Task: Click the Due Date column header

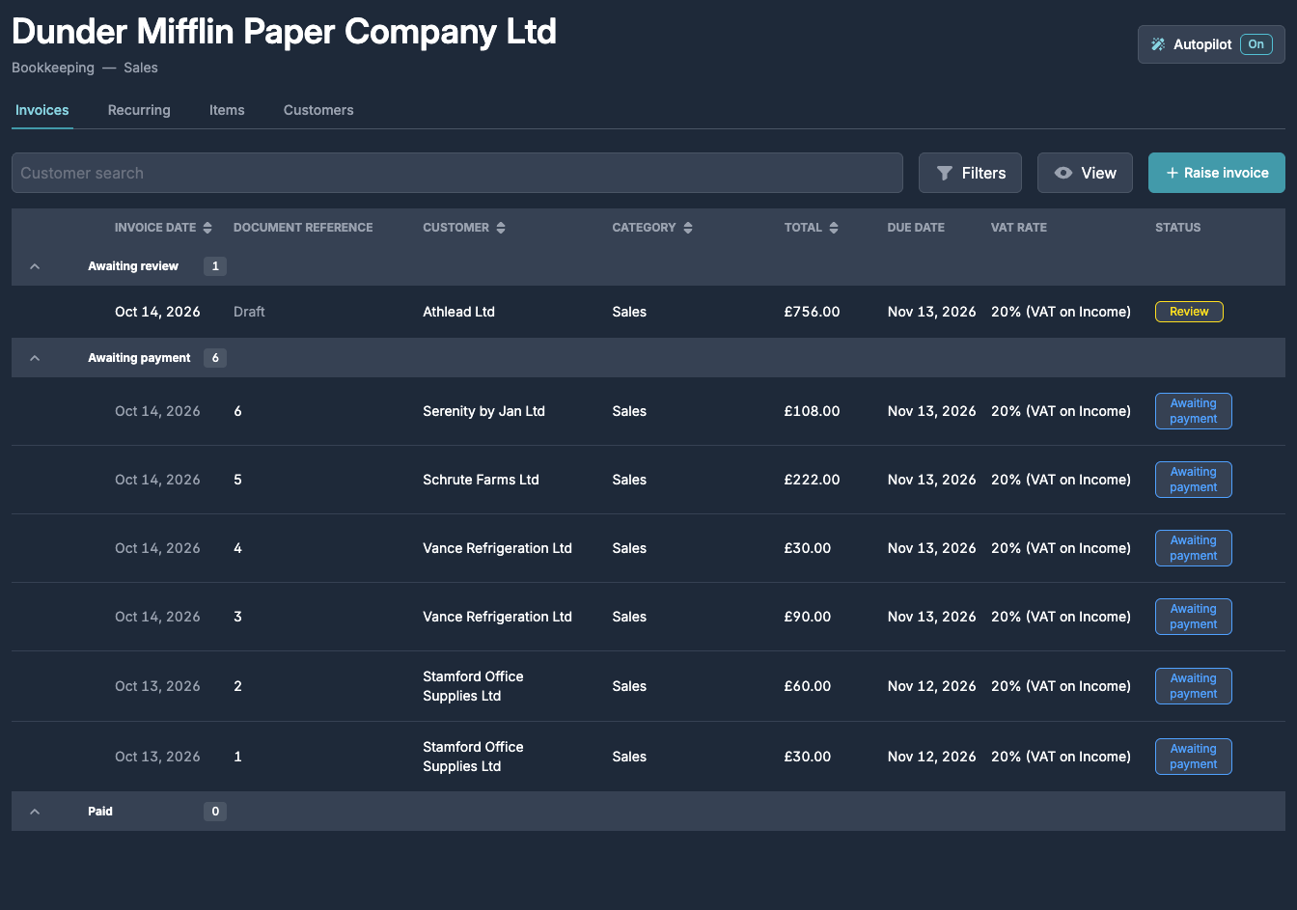Action: [916, 228]
